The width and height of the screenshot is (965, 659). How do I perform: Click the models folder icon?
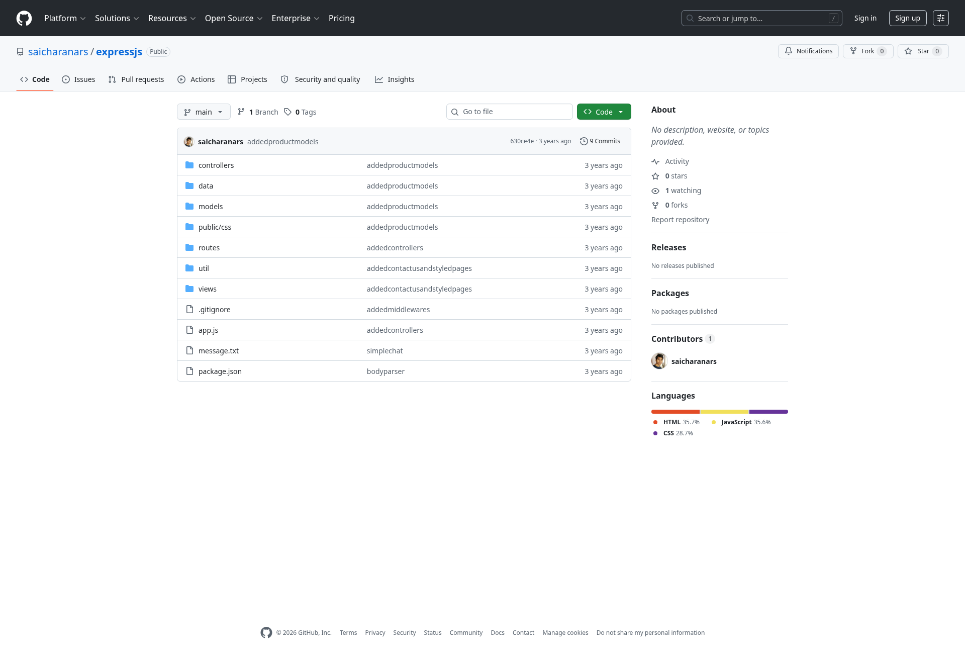pos(189,206)
